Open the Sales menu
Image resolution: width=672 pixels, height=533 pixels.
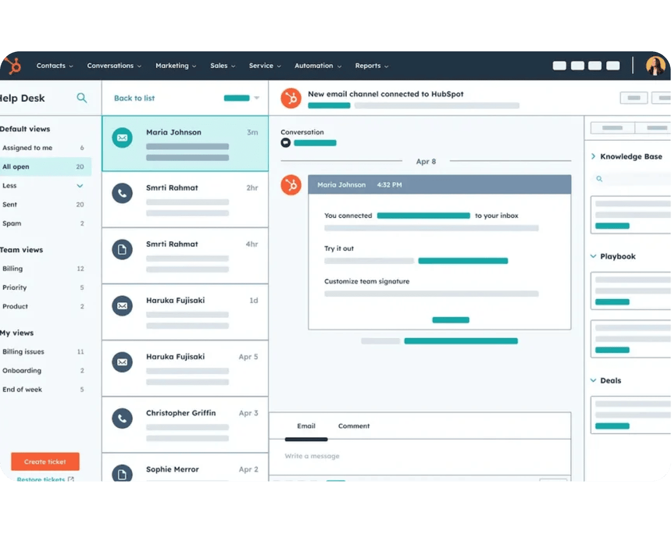[222, 66]
